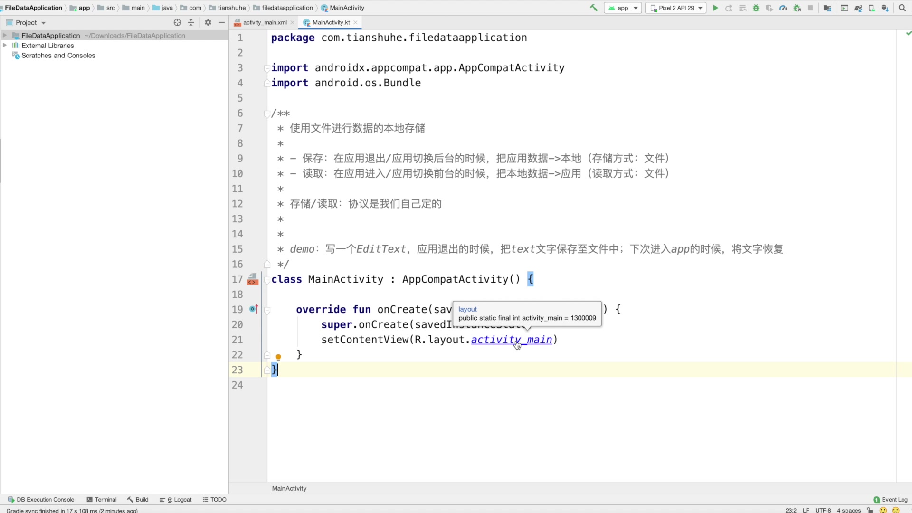Click Sync Project with Gradle Files icon
Screen dimensions: 912x513
click(858, 8)
